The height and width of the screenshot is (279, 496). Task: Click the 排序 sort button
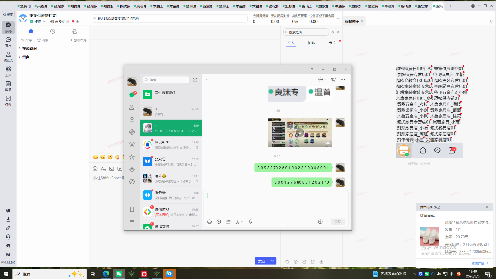pos(26,40)
